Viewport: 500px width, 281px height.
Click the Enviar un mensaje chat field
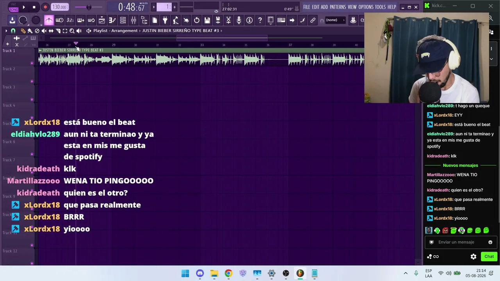[x=461, y=242]
